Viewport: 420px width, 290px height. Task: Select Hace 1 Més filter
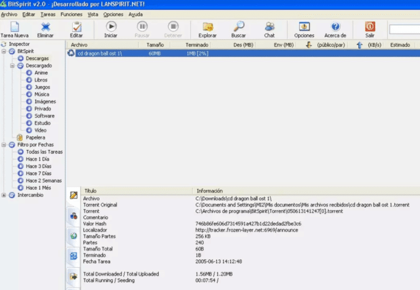[x=38, y=188]
